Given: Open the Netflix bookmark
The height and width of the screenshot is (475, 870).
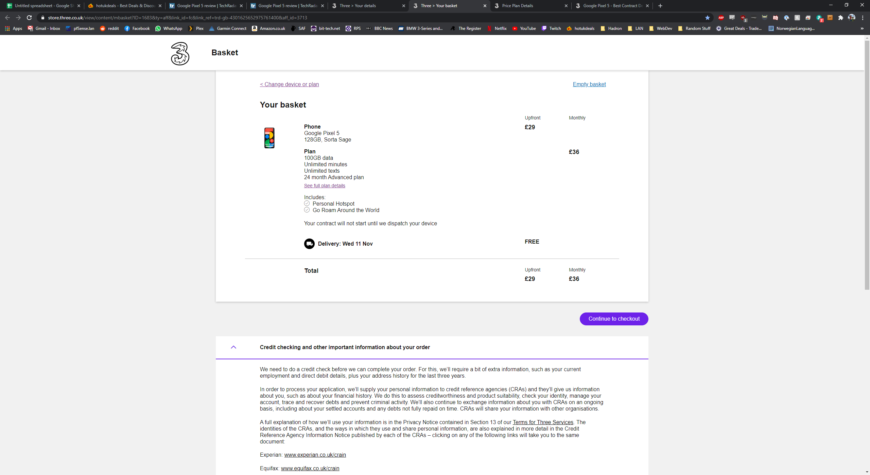Looking at the screenshot, I should [497, 28].
